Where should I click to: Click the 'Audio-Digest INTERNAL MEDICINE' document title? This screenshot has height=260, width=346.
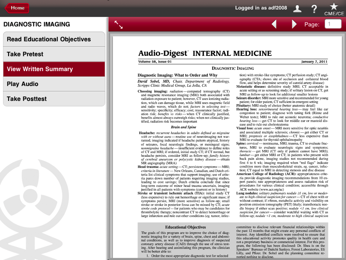click(x=205, y=53)
